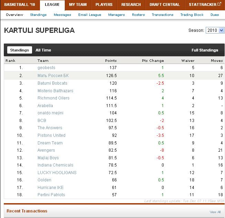
Task: Select the Standings tab in the table header
Action: 20,50
